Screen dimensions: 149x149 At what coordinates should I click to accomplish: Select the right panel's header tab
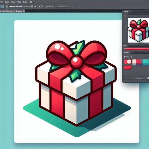pos(126,12)
